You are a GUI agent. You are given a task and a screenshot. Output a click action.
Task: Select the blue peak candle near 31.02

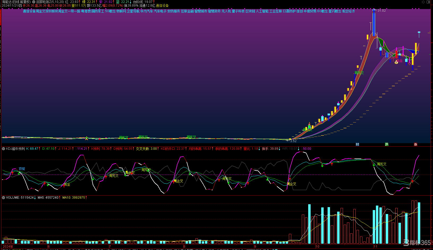pyautogui.click(x=374, y=23)
